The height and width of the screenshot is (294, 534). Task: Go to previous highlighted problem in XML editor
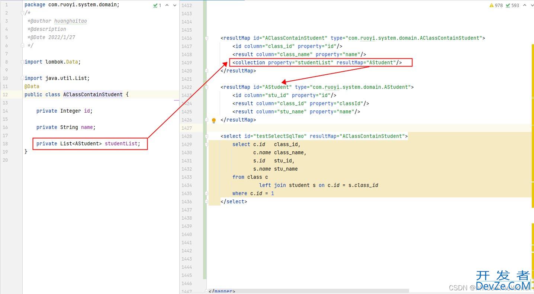pyautogui.click(x=525, y=5)
